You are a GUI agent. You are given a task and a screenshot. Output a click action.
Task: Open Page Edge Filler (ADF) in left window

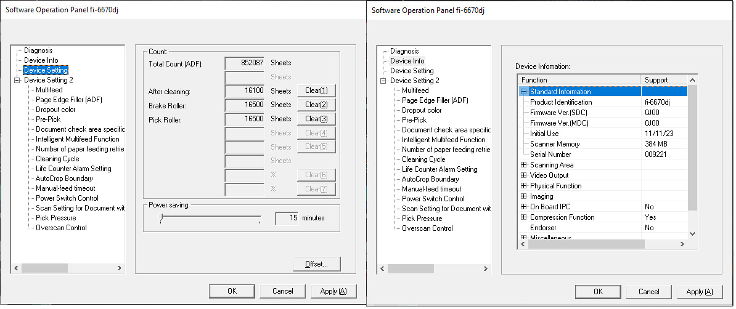68,100
